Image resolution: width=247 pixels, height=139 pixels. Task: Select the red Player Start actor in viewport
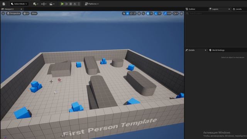click(59, 80)
